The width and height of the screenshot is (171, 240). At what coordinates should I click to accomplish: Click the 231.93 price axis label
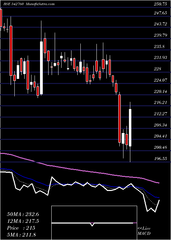pos(160,58)
